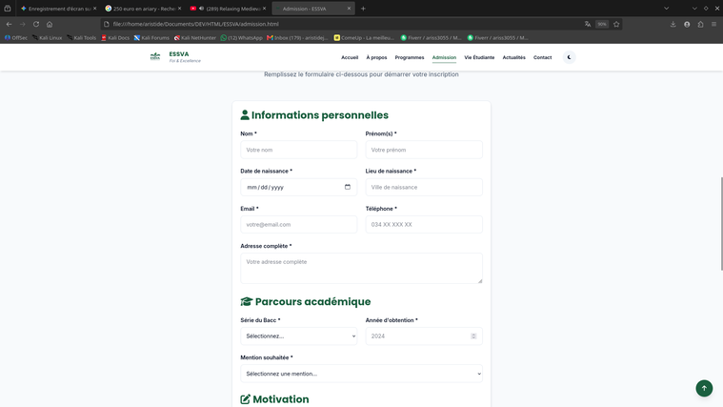Open the Mention souhaitée dropdown

click(362, 374)
